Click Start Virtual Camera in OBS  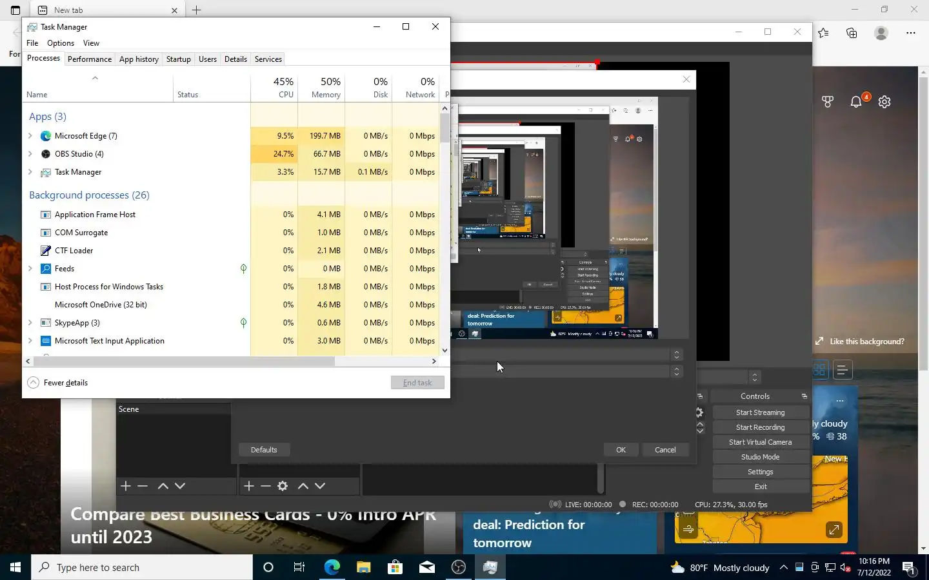tap(760, 442)
